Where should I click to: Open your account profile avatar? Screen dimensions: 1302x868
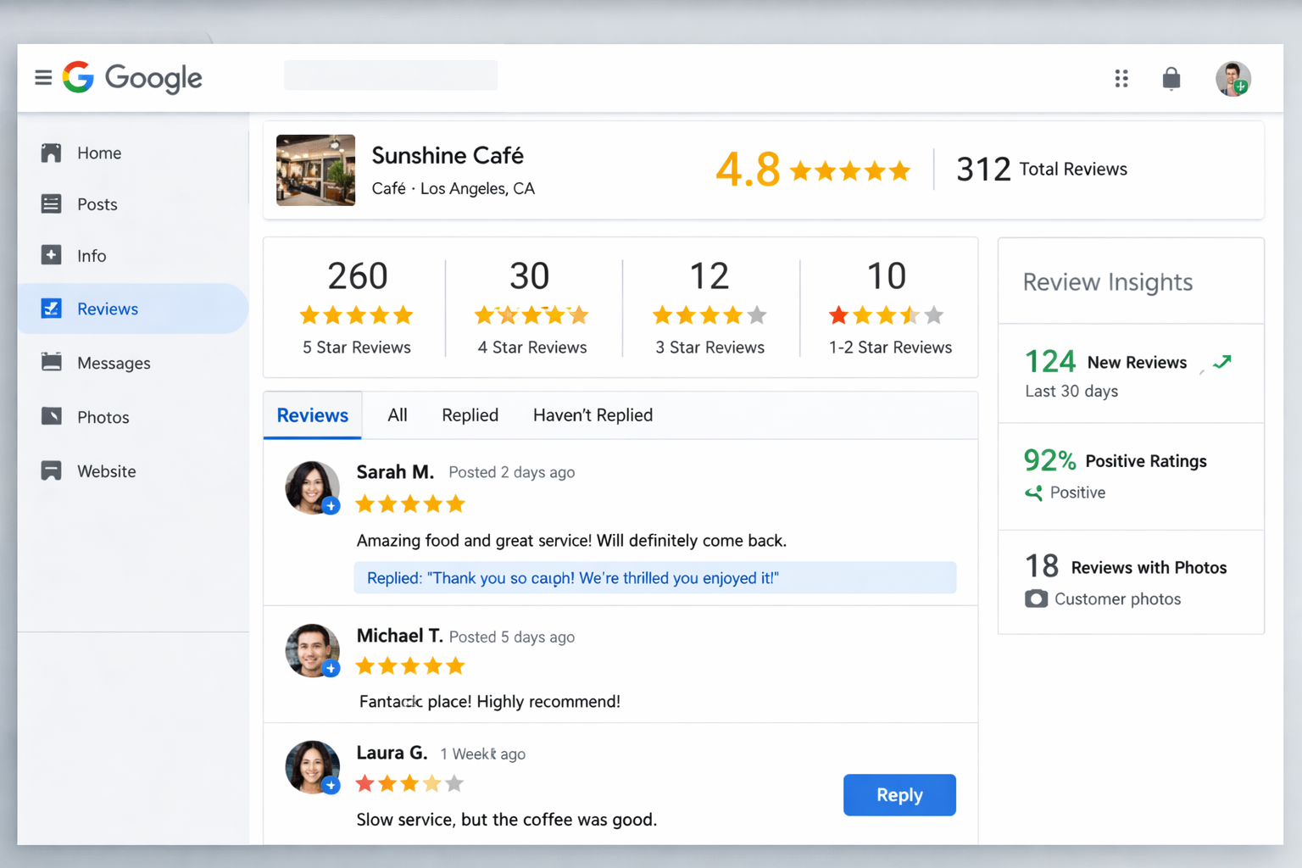click(x=1233, y=78)
